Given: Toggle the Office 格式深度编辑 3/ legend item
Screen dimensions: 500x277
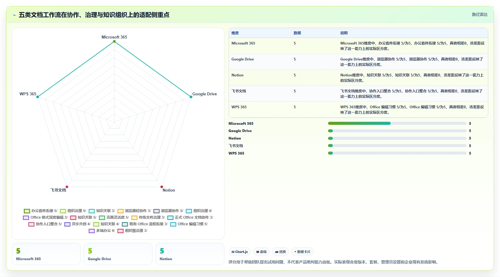Looking at the screenshot, I should click(45, 217).
